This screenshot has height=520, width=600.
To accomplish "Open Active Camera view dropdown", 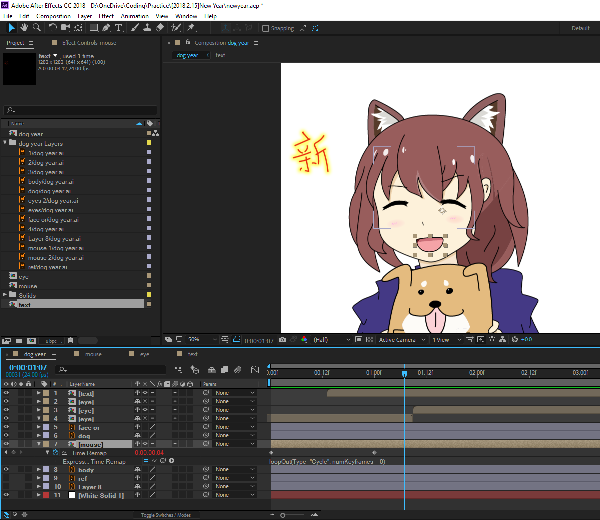I will tap(402, 340).
